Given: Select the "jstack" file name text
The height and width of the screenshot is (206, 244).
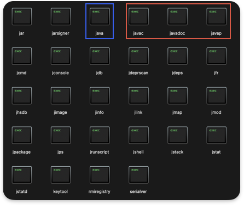Looking at the screenshot, I should (x=177, y=152).
